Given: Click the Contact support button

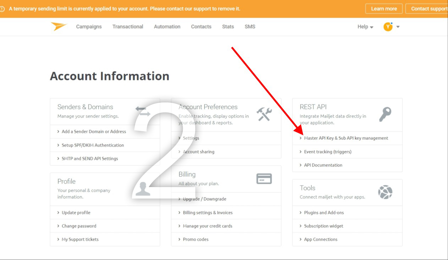Looking at the screenshot, I should (x=427, y=9).
